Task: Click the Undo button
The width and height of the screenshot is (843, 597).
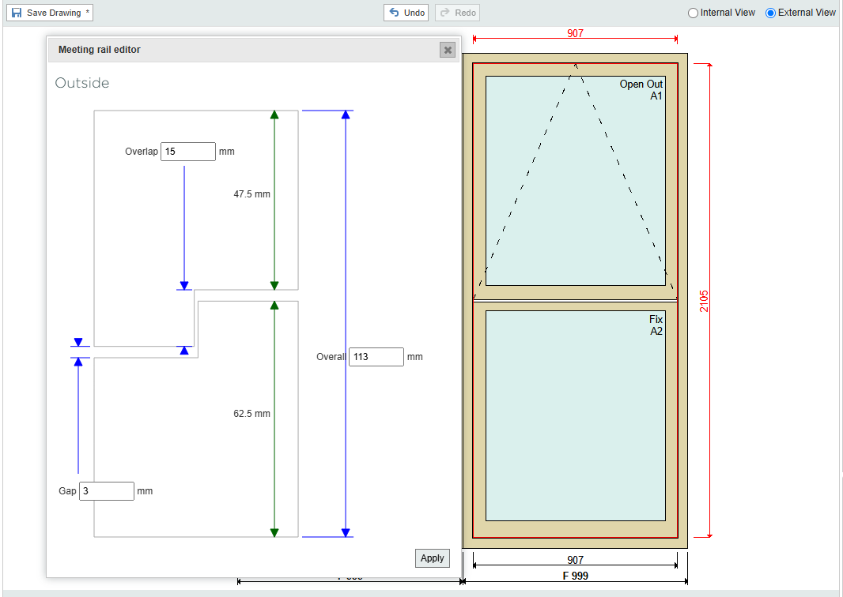Action: [406, 13]
